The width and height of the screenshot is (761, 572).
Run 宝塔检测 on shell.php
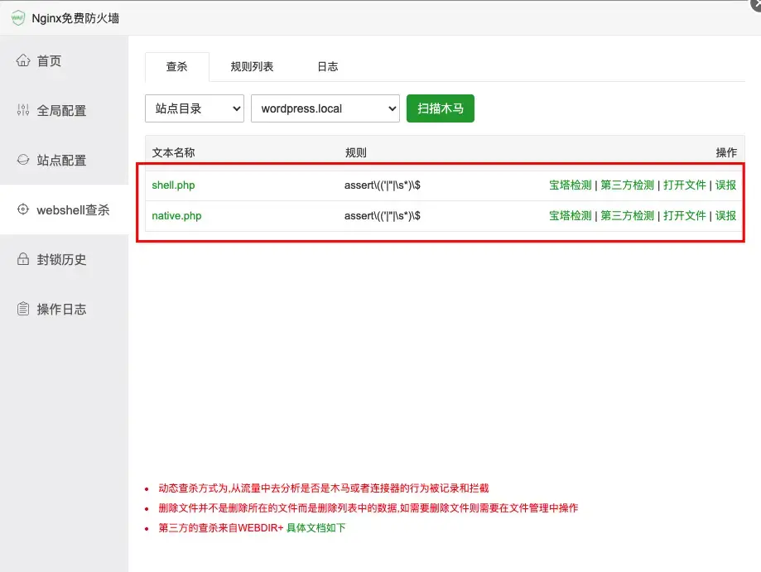[x=570, y=185]
